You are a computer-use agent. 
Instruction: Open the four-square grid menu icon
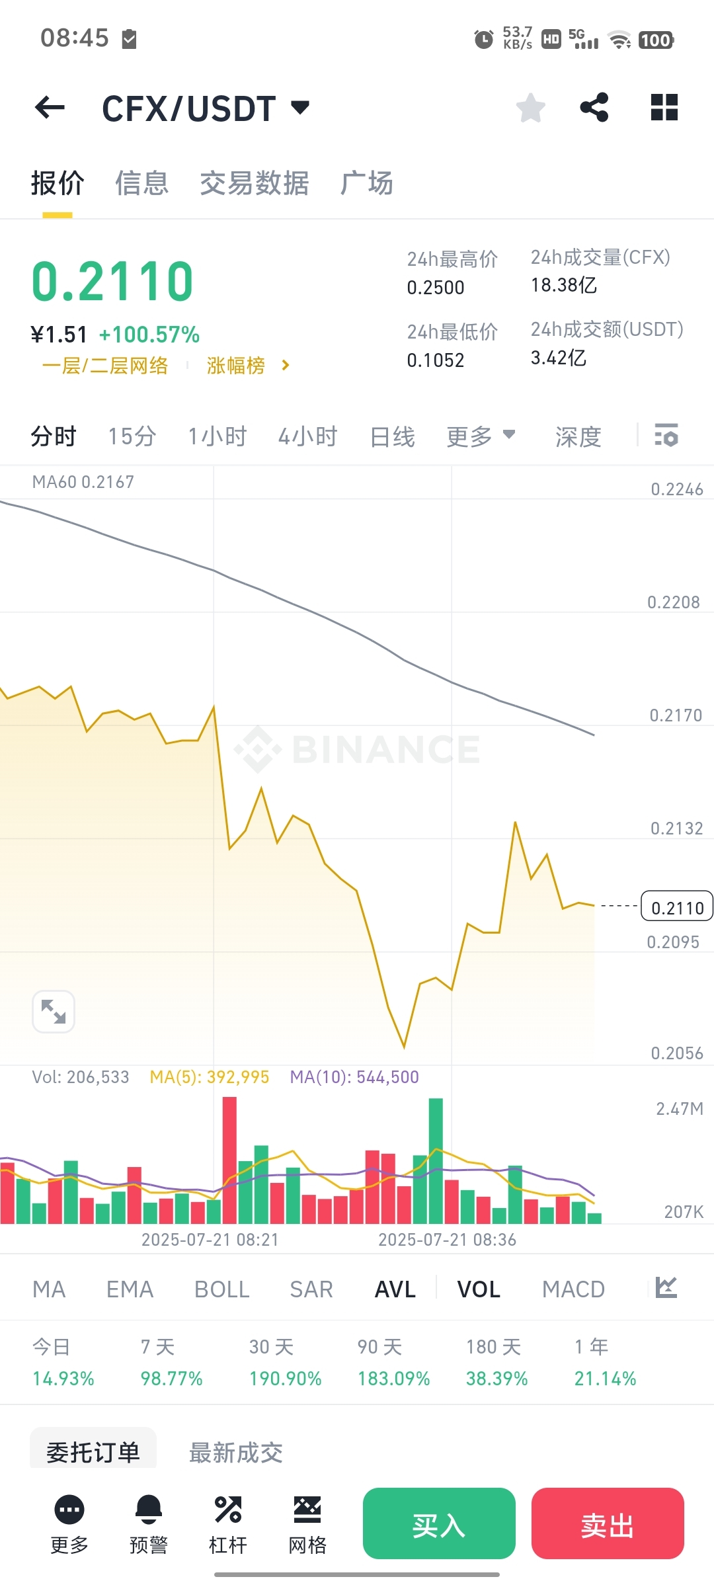[664, 107]
